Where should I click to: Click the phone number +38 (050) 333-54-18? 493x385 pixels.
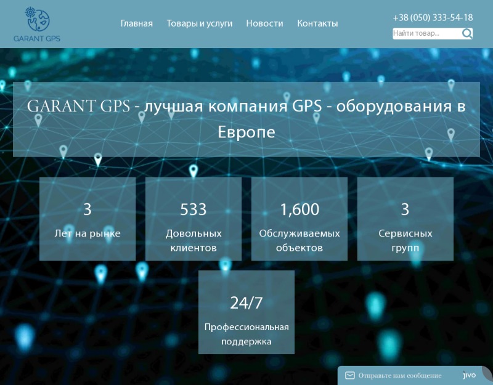point(433,18)
